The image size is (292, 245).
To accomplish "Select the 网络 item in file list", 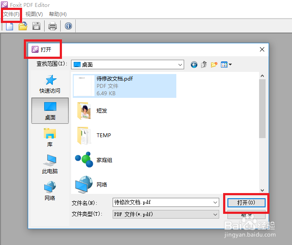I will [x=91, y=184].
